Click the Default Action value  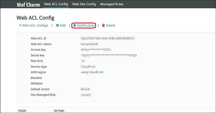tap(85, 89)
